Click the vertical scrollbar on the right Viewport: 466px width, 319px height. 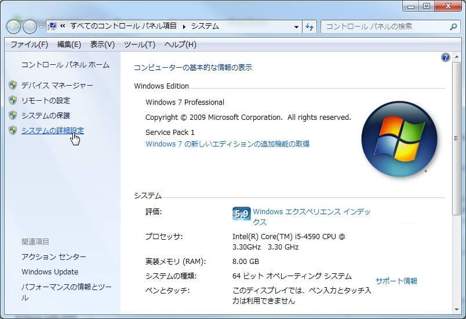pyautogui.click(x=457, y=174)
